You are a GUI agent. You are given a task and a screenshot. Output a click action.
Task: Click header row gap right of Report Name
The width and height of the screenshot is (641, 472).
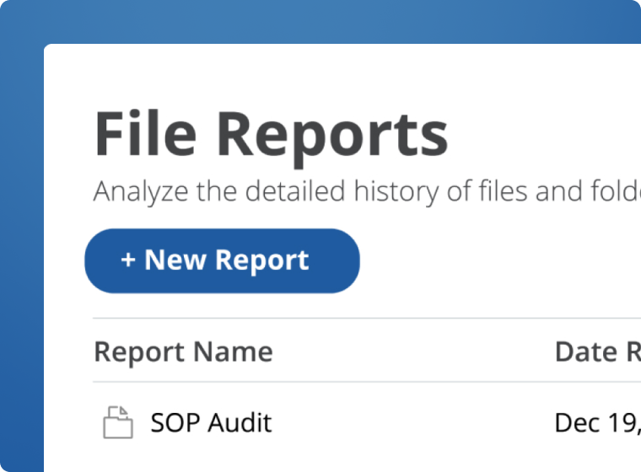[x=413, y=351]
